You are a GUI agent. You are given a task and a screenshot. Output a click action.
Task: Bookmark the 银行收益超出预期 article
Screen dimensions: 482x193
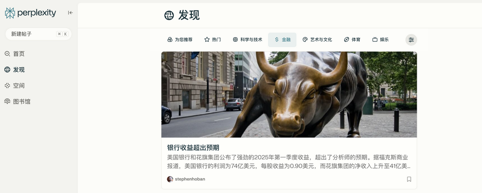(x=409, y=179)
